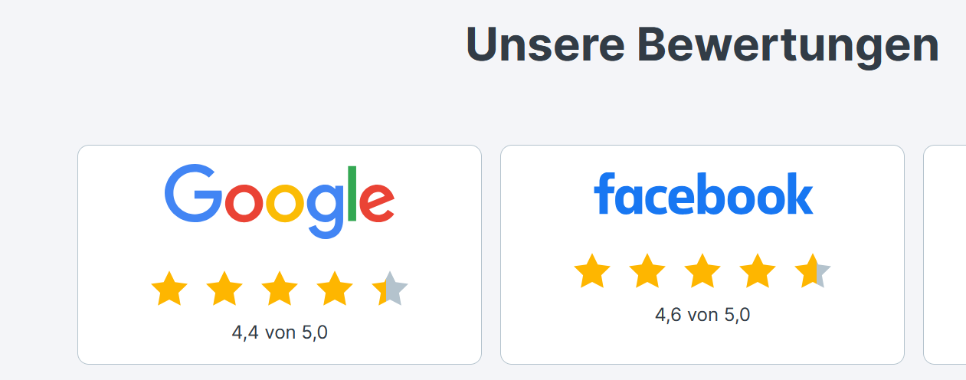Click the Google logo
The image size is (966, 380).
tap(280, 200)
